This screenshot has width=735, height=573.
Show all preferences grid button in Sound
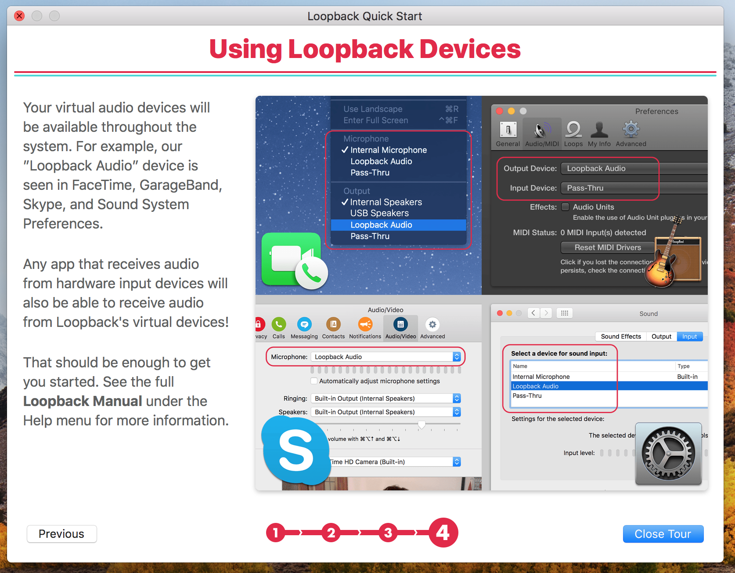click(x=565, y=313)
